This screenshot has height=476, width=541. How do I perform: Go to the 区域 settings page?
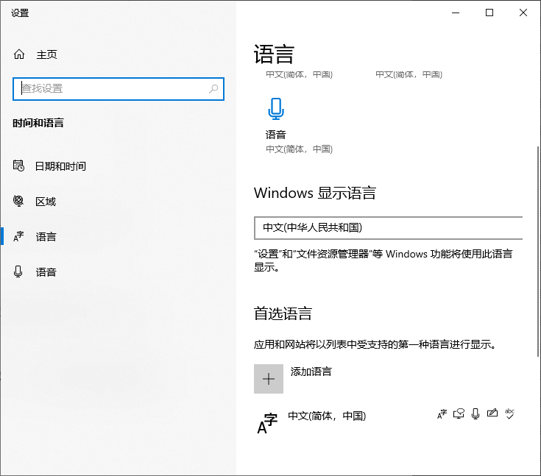[x=46, y=202]
